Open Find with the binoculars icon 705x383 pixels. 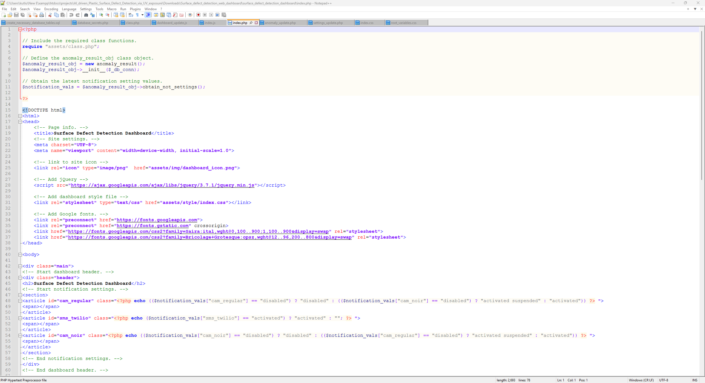coord(86,15)
